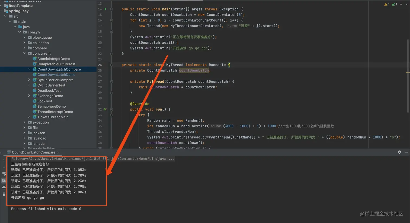
Task: Click the 'name:' parameter hint on line 17
Action: pos(232,26)
